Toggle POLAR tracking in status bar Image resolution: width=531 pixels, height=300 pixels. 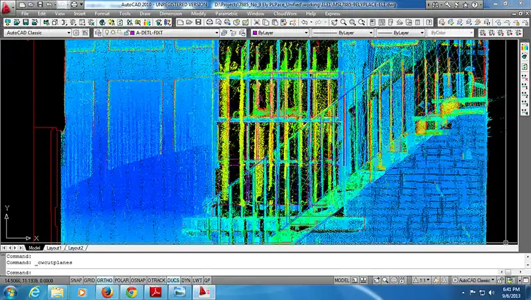coord(121,280)
